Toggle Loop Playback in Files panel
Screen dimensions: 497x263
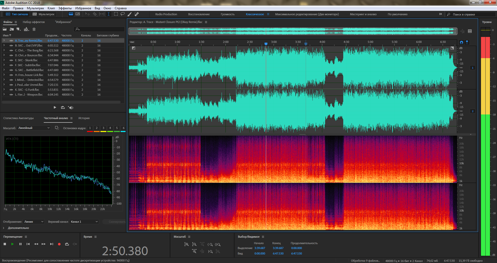tap(63, 107)
